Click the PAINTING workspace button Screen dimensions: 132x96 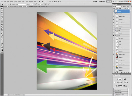point(109,2)
